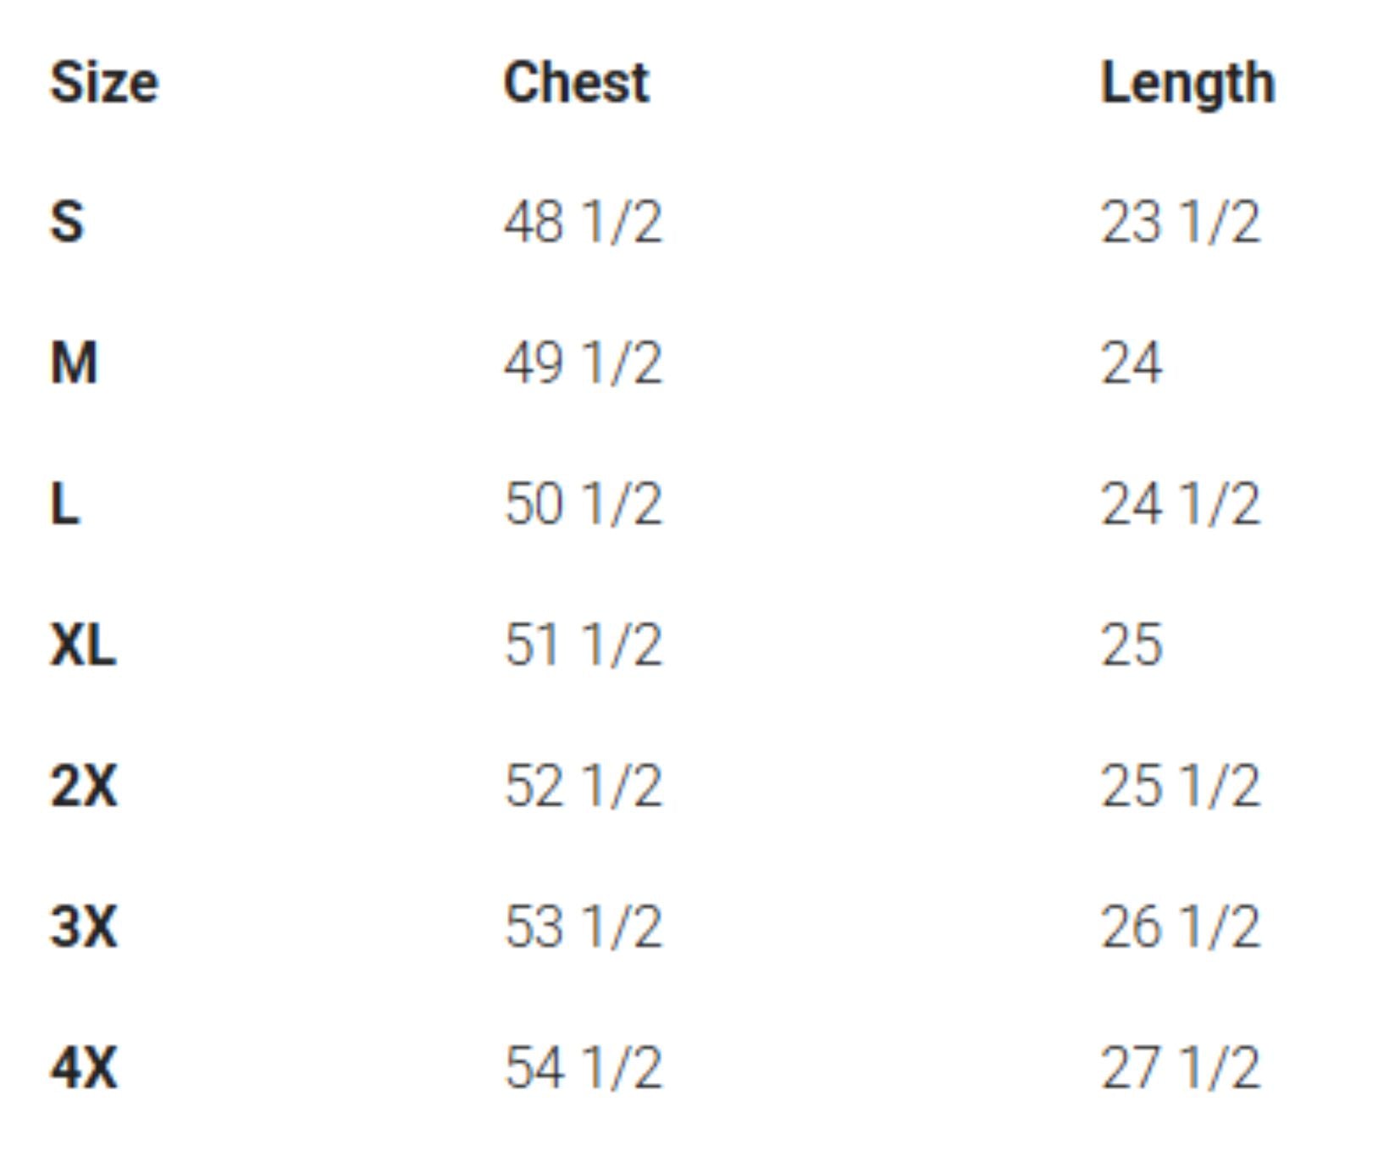Screen dimensions: 1389x1162
Task: Select the 3X size row label
Action: pyautogui.click(x=84, y=927)
